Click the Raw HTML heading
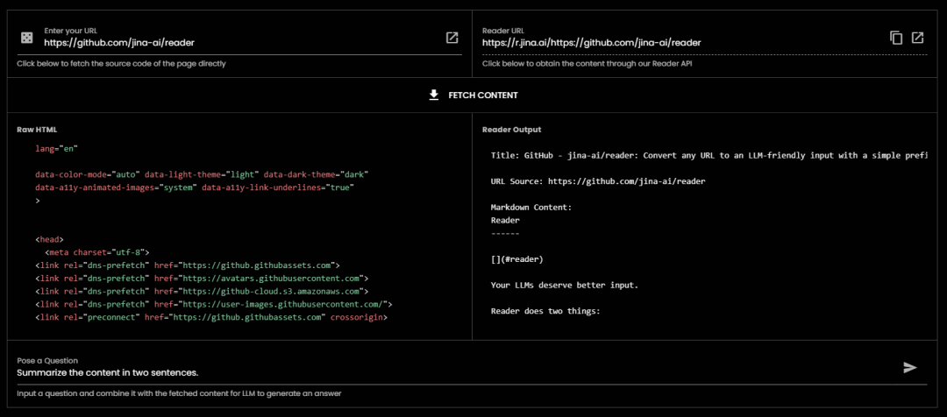The width and height of the screenshot is (947, 417). (x=37, y=130)
